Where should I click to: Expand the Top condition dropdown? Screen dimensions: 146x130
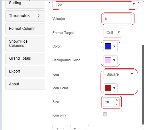[95, 5]
